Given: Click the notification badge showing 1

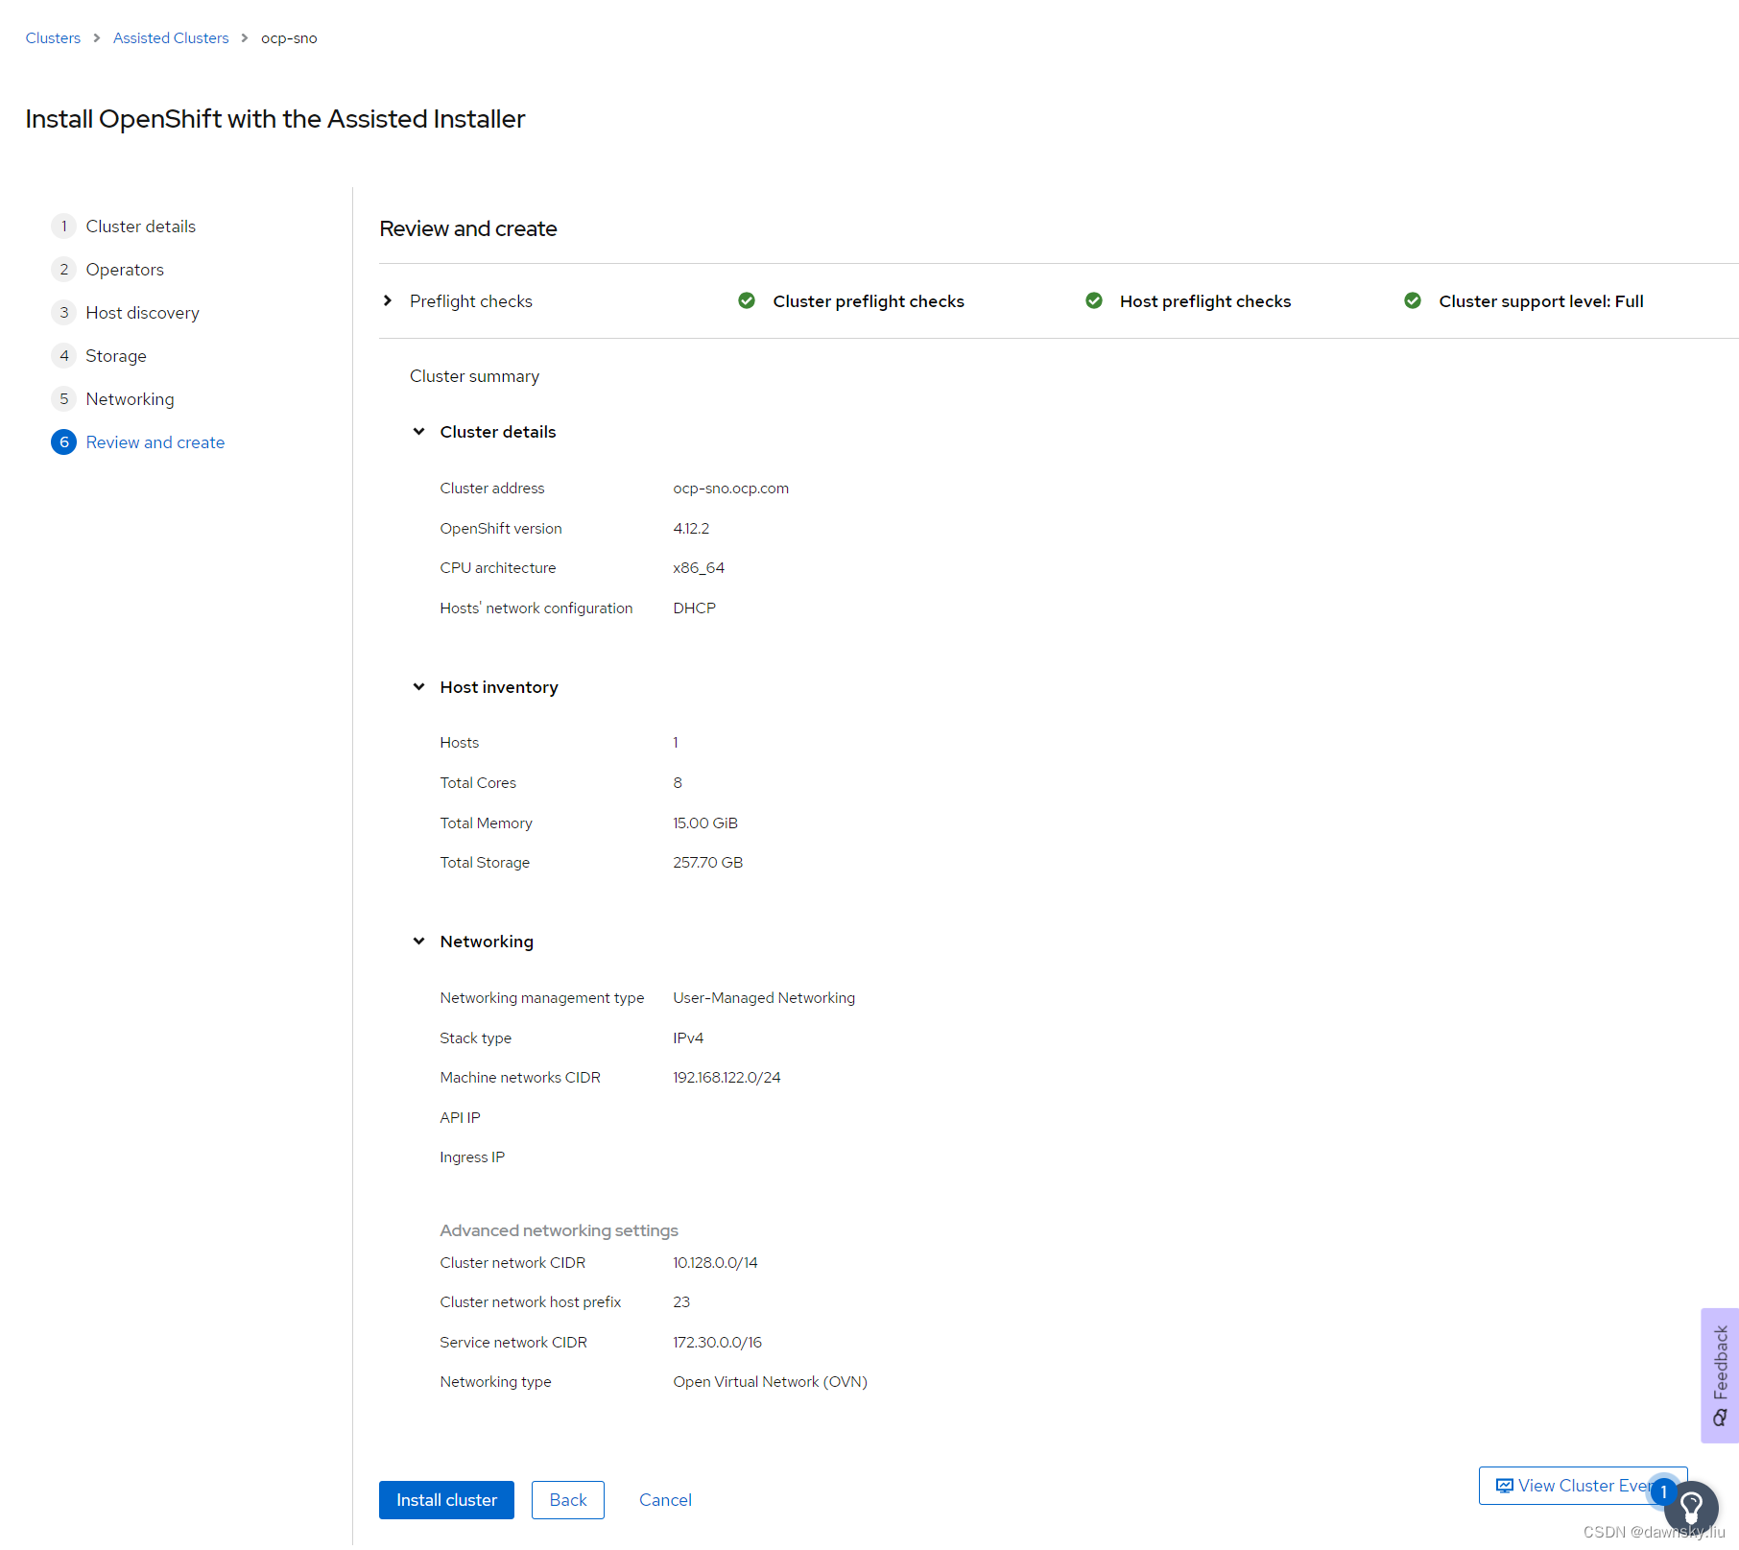Looking at the screenshot, I should [x=1663, y=1491].
